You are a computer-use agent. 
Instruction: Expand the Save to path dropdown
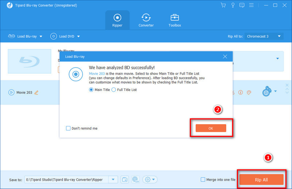pyautogui.click(x=113, y=180)
